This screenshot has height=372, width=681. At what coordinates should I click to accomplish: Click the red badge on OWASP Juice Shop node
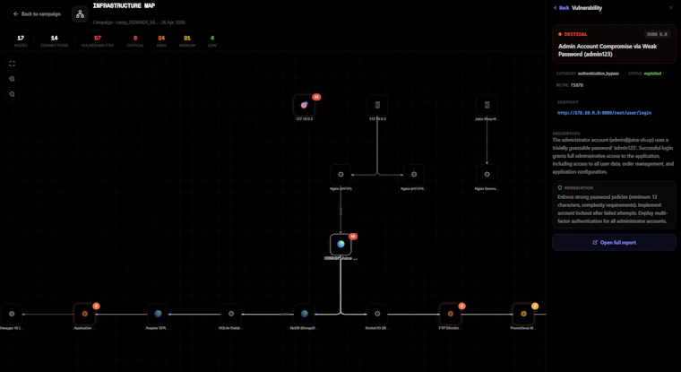point(353,237)
